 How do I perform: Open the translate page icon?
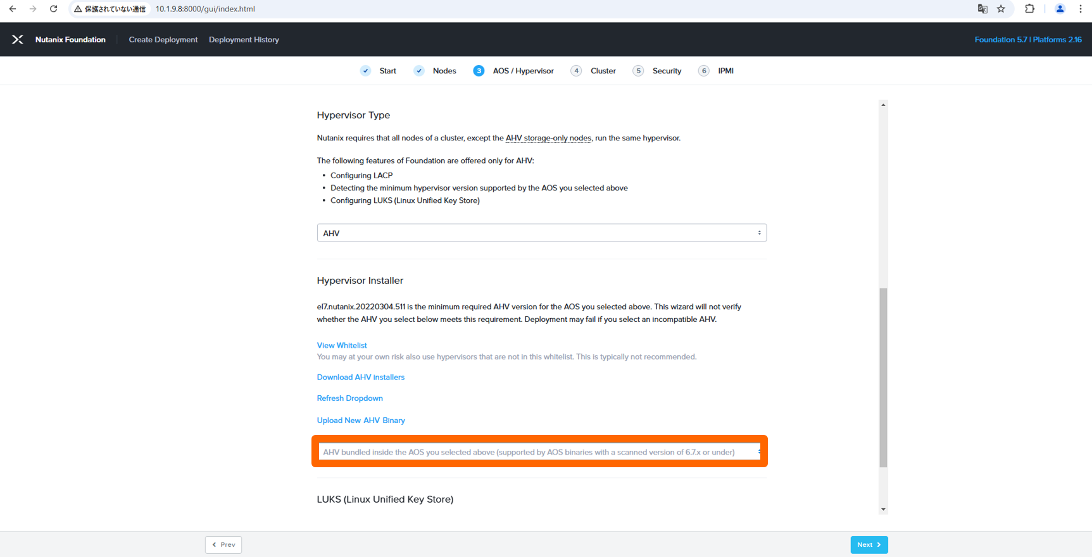(982, 9)
